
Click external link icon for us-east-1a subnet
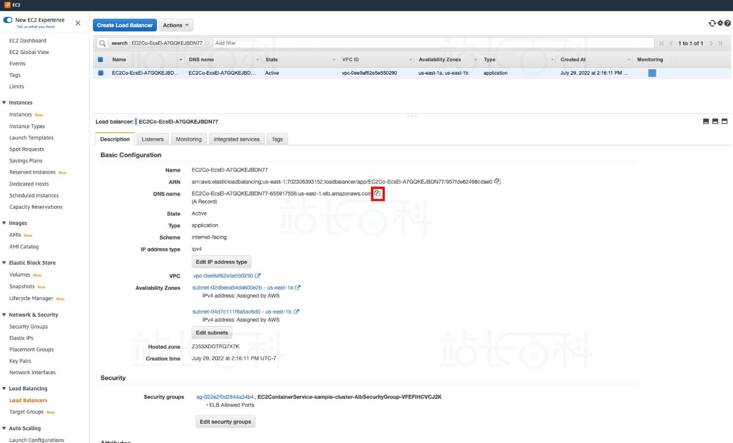coord(298,288)
